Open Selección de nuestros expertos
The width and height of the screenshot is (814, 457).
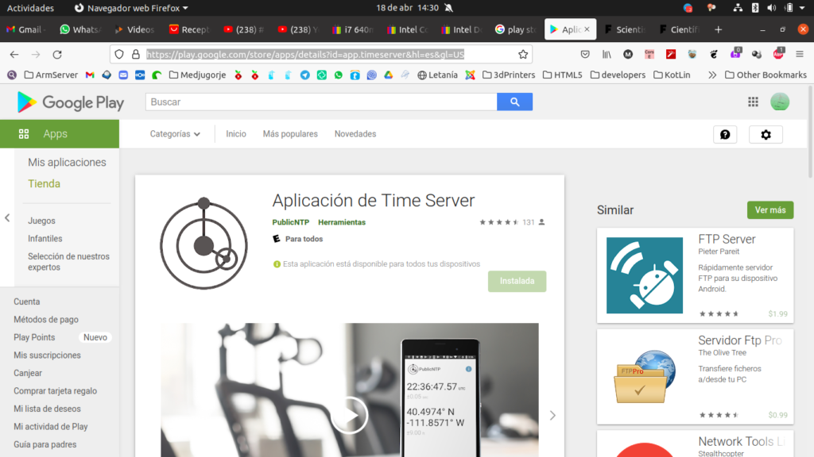point(68,262)
